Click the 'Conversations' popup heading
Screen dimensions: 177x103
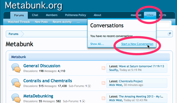tap(107, 25)
